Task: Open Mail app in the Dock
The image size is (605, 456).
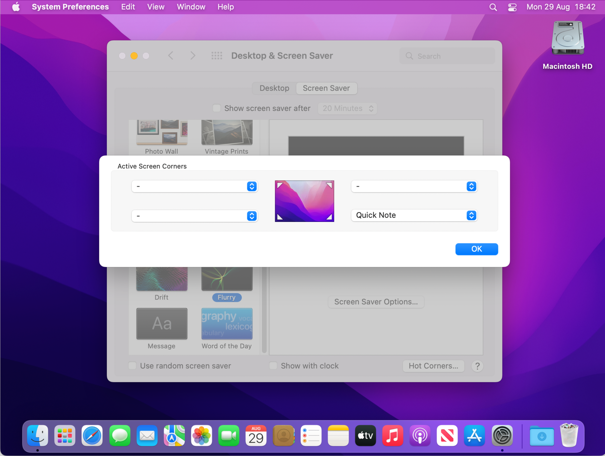Action: point(147,435)
